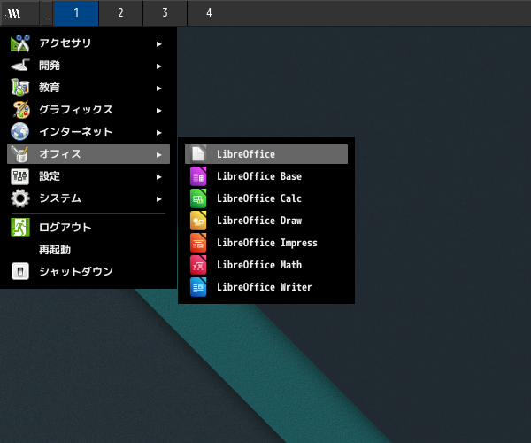
Task: Click the development (開発) icon
Action: (20, 66)
